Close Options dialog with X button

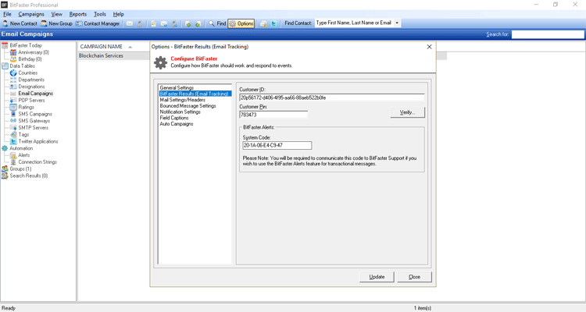(429, 47)
